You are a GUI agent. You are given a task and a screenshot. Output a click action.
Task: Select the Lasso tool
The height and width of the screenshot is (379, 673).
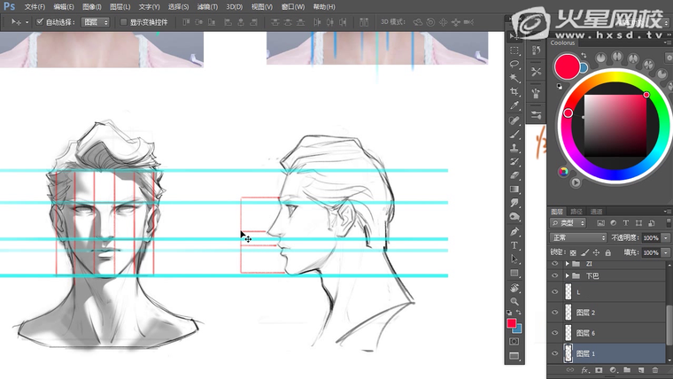pyautogui.click(x=514, y=64)
